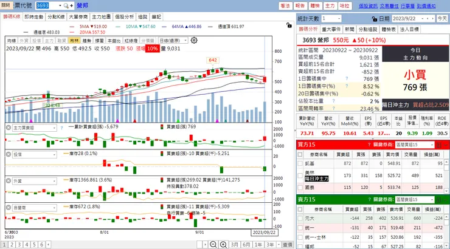
Task: Toggle the 均線 overlay button
Action: 12,41
